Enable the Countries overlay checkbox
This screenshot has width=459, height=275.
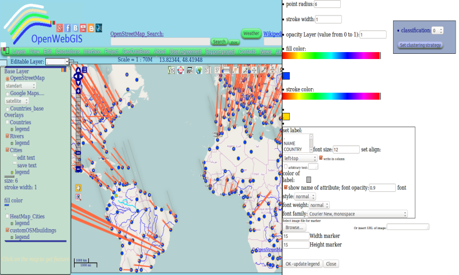pyautogui.click(x=7, y=122)
